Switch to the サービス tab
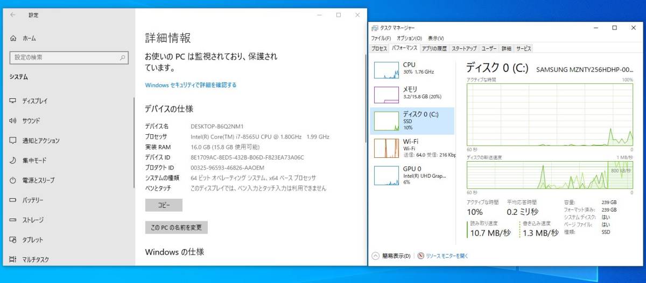Image resolution: width=646 pixels, height=283 pixels. [523, 48]
